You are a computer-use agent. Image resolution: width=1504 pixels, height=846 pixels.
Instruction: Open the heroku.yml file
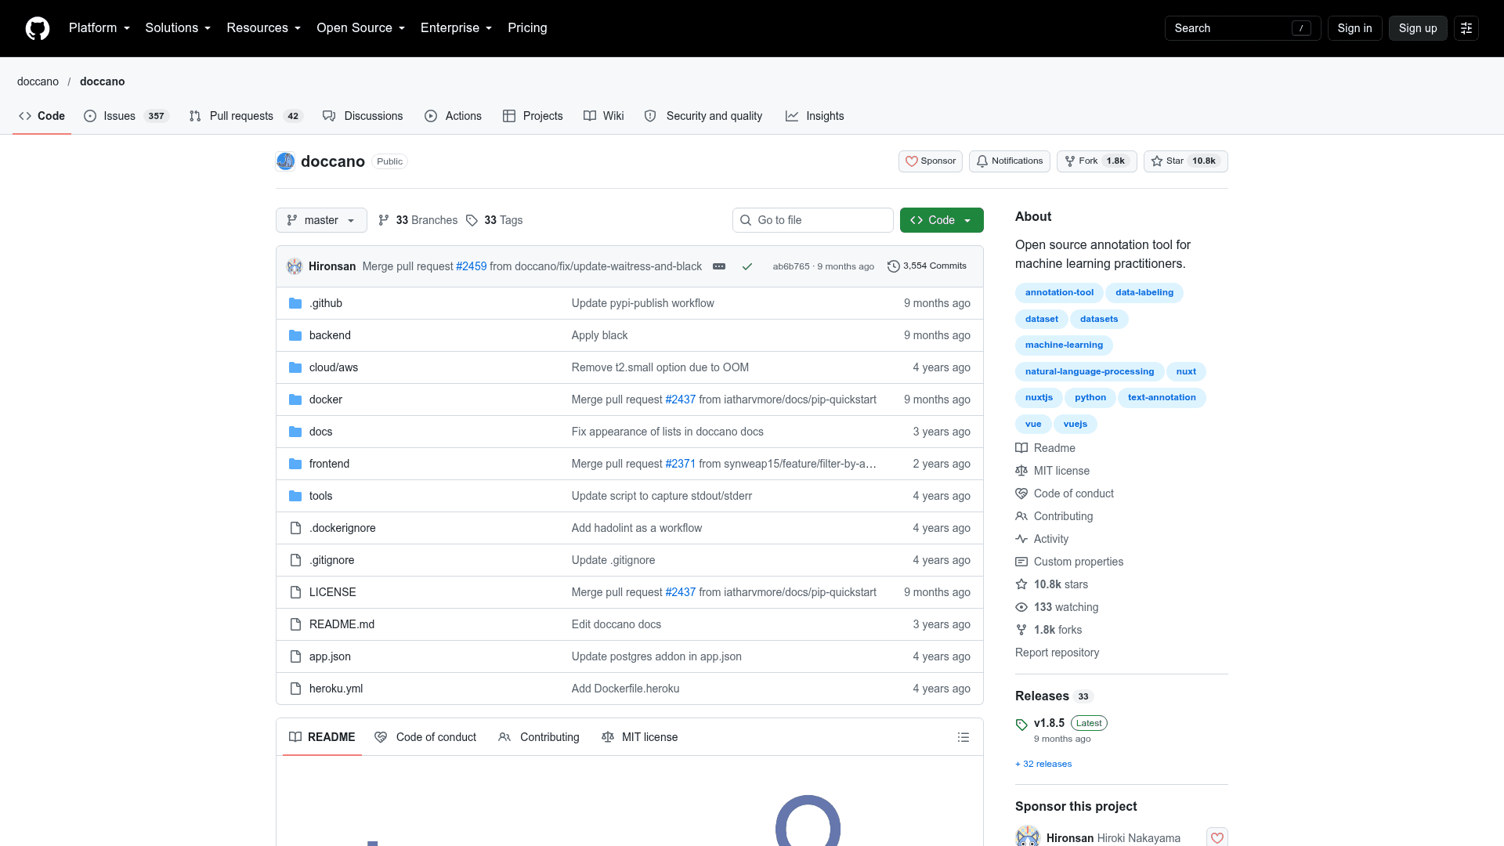[x=336, y=689]
